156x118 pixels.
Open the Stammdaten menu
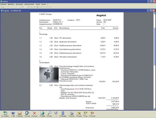pyautogui.click(x=19, y=4)
